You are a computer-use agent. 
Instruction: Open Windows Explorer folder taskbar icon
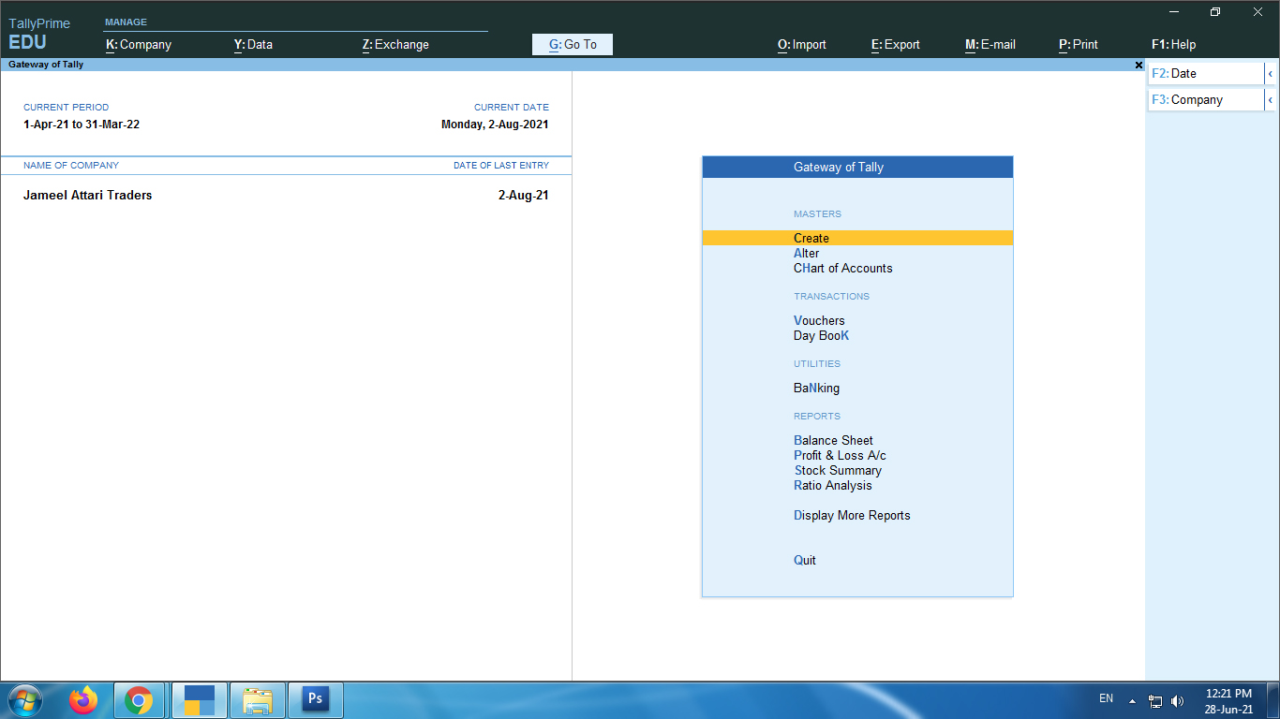[x=257, y=700]
